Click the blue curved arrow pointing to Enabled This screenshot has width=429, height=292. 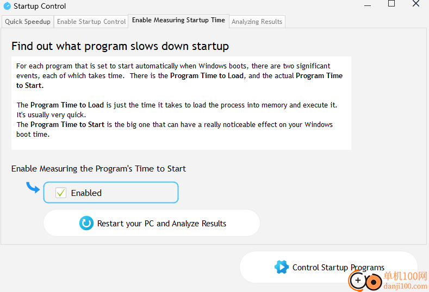[x=33, y=187]
